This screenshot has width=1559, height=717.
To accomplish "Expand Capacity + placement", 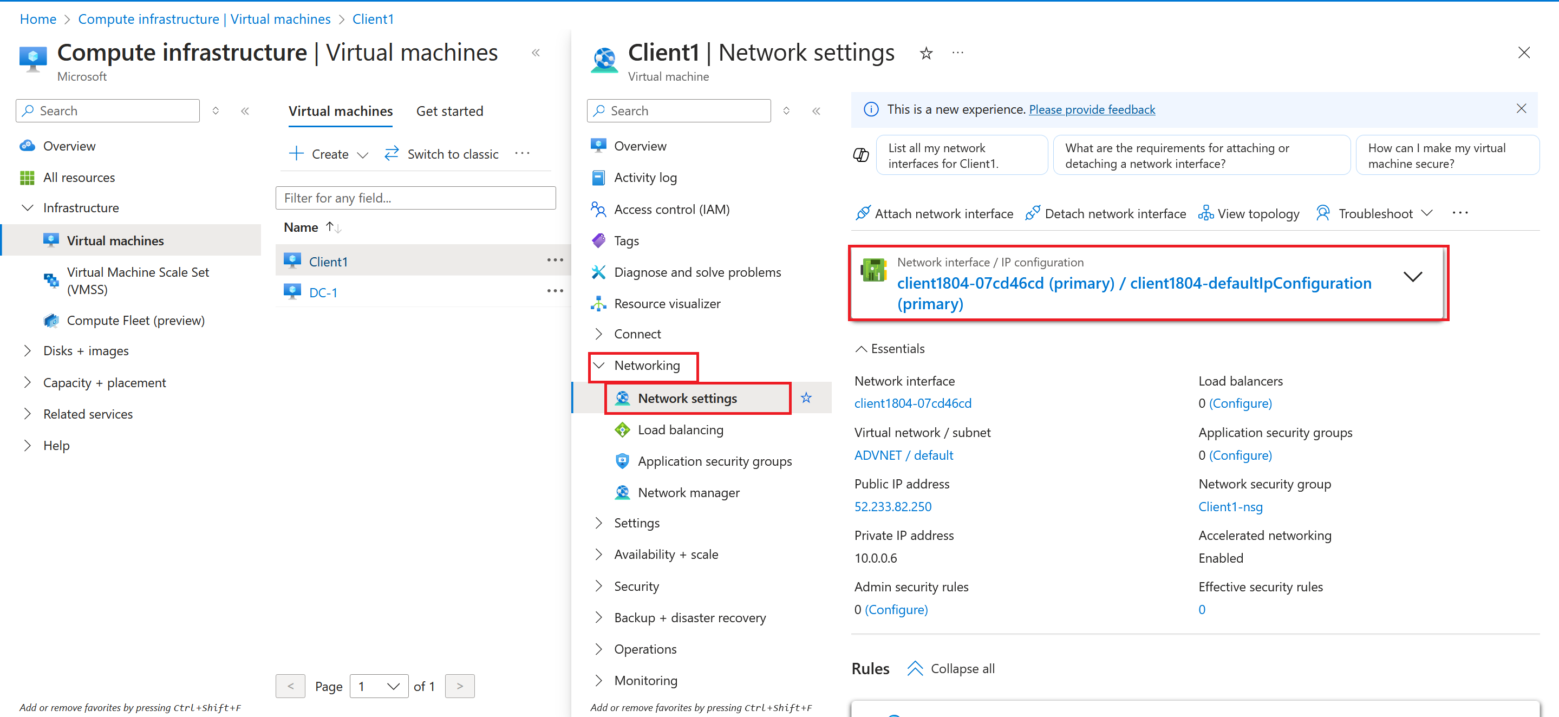I will pos(27,382).
